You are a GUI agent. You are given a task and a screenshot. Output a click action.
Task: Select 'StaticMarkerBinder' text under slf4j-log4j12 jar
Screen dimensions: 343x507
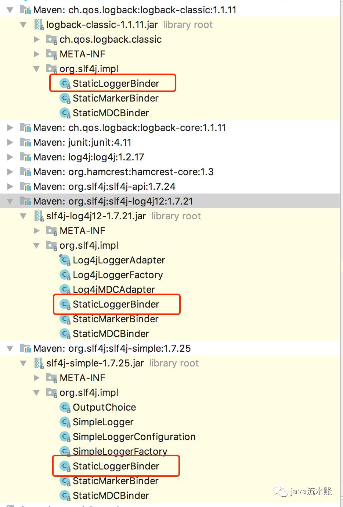pos(116,319)
